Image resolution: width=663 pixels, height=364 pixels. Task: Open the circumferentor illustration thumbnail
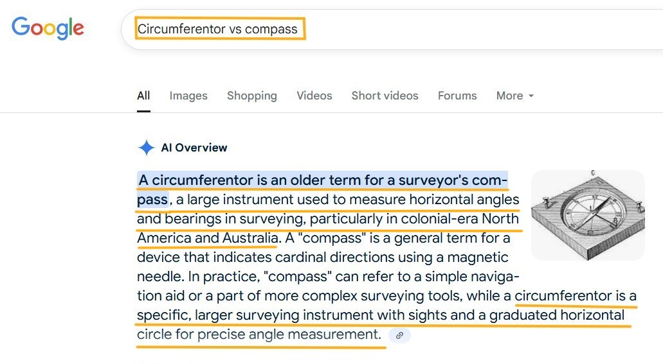tap(588, 216)
